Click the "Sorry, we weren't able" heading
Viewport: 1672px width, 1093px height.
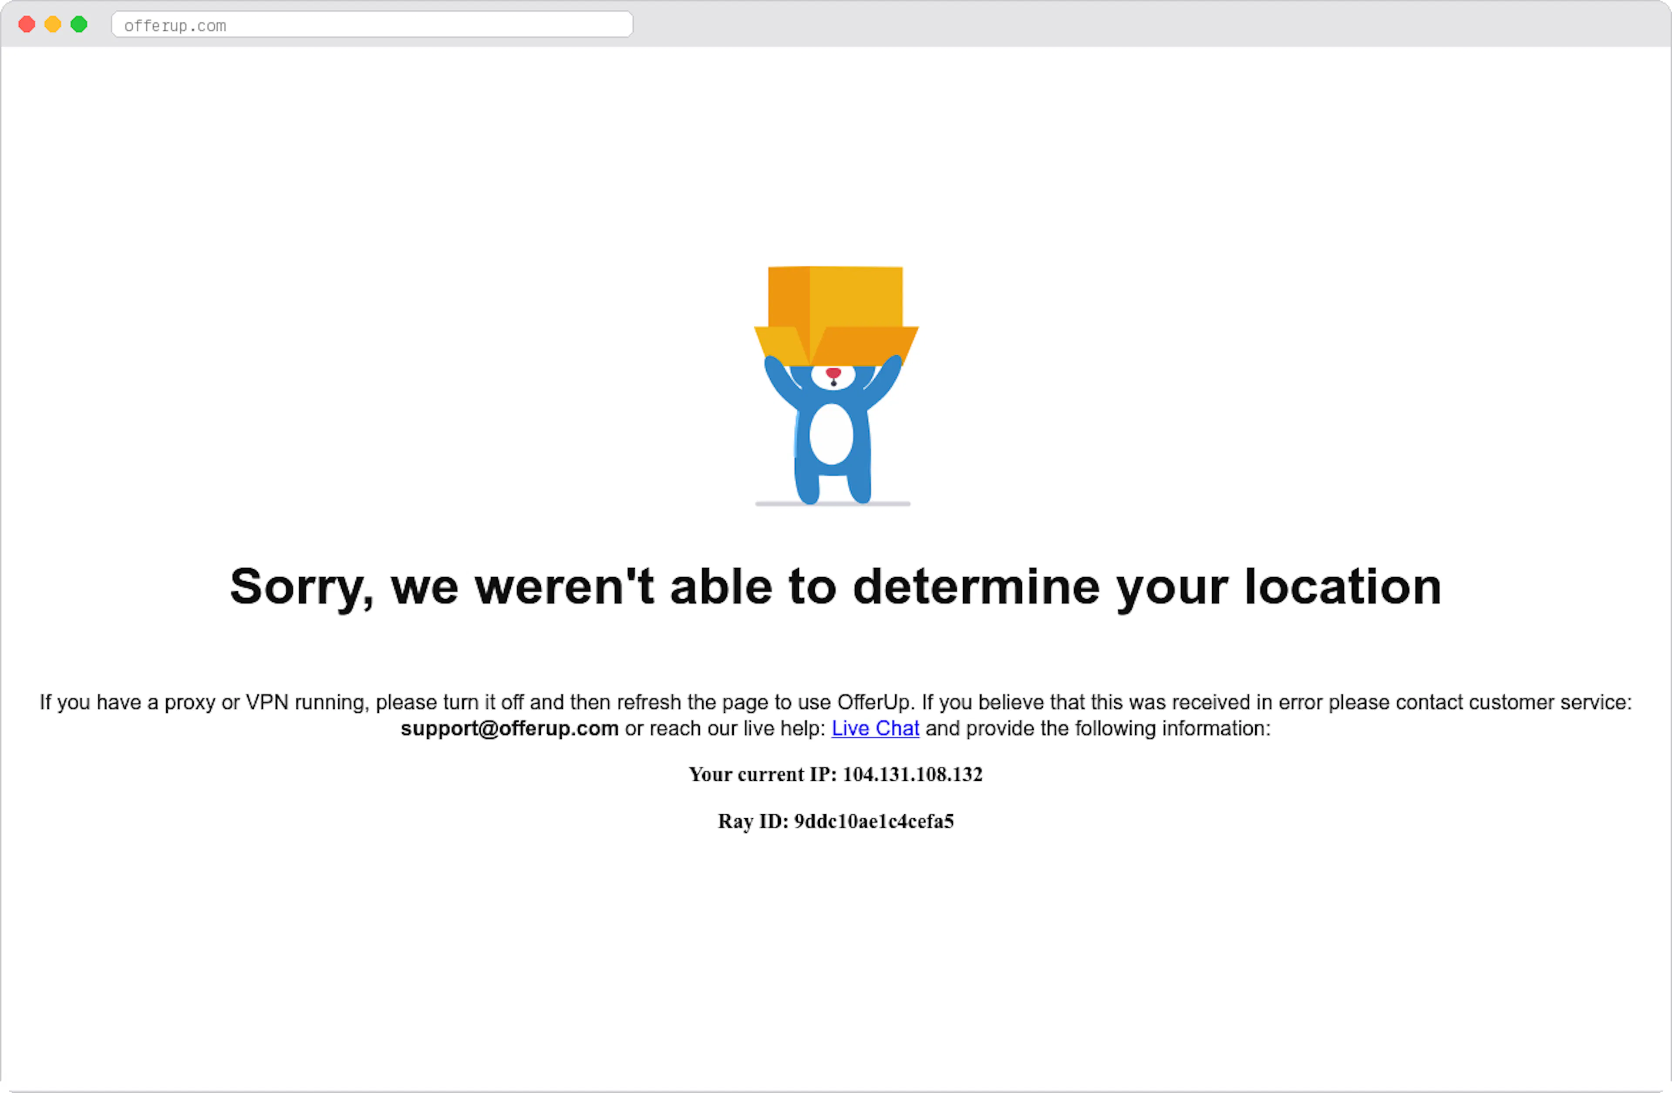[x=835, y=587]
